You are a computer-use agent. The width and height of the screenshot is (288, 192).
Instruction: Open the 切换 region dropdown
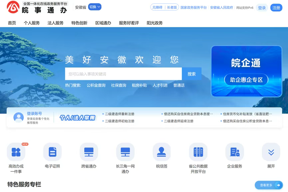pos(95,7)
